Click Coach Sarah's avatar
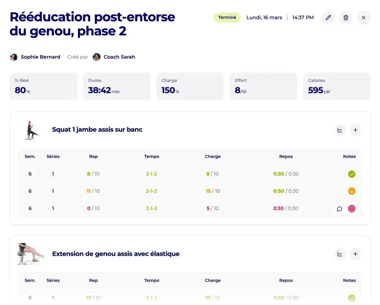380x305 pixels. pyautogui.click(x=96, y=57)
